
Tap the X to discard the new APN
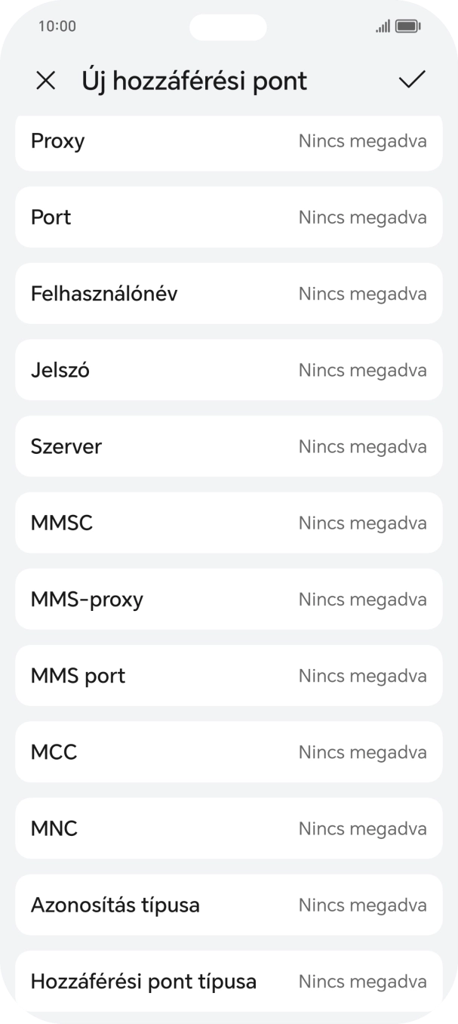click(46, 79)
